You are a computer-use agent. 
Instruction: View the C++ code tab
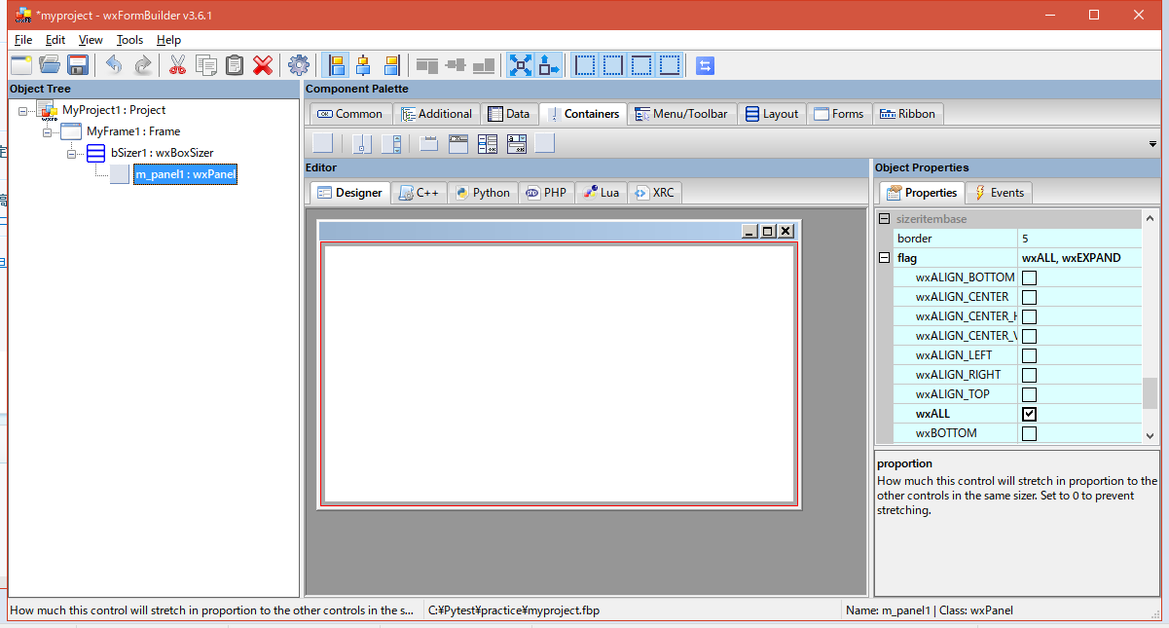point(420,193)
